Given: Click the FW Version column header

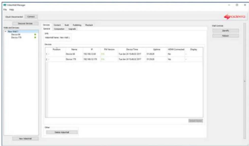Looking at the screenshot, I should click(x=109, y=49).
